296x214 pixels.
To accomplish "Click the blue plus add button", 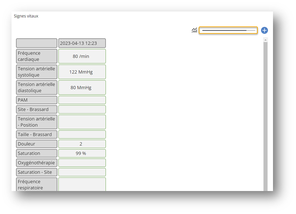I will tap(265, 31).
